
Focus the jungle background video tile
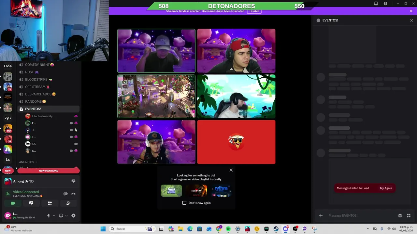[x=236, y=97]
